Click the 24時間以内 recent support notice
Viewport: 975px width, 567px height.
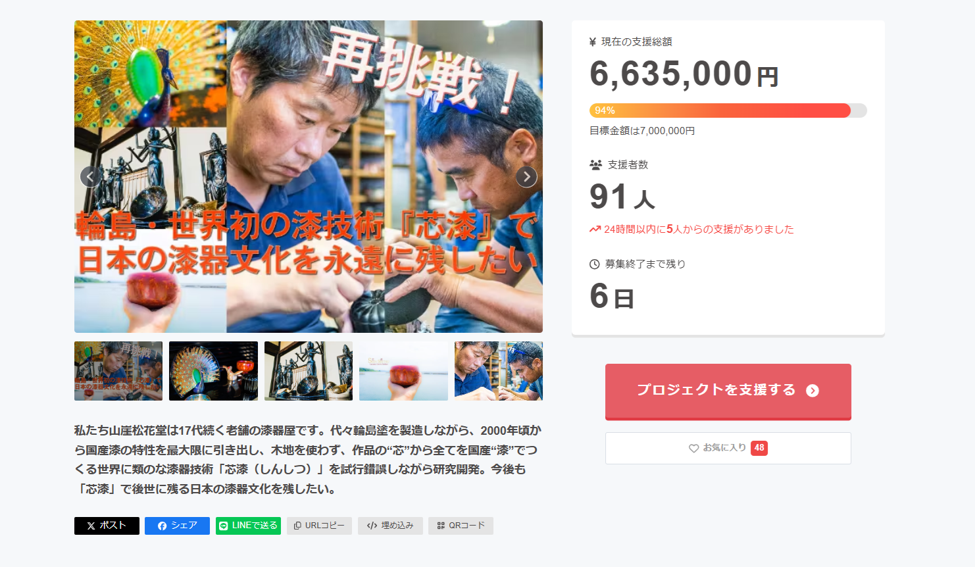(691, 229)
